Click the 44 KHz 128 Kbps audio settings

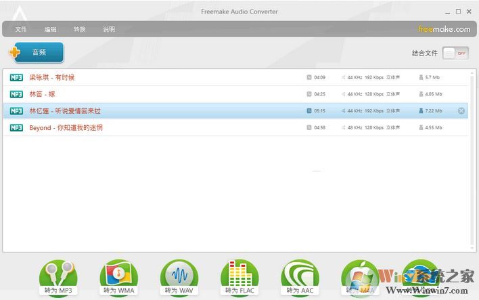click(371, 94)
